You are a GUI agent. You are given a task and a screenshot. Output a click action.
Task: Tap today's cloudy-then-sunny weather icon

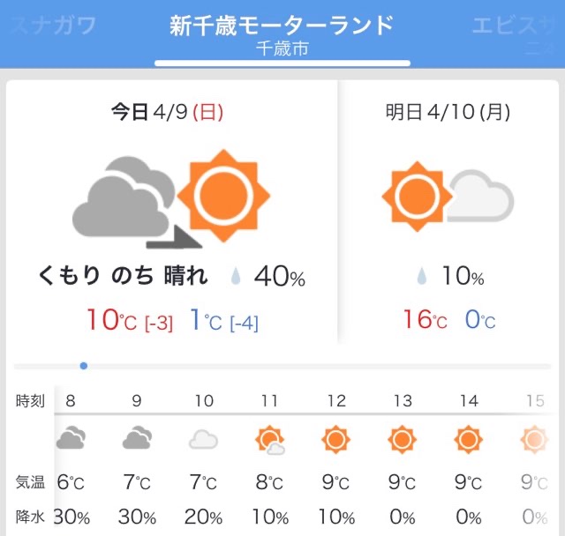[x=171, y=199]
